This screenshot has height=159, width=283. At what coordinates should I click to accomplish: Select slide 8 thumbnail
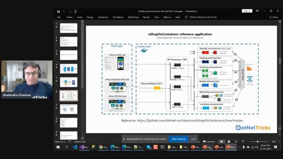click(69, 123)
